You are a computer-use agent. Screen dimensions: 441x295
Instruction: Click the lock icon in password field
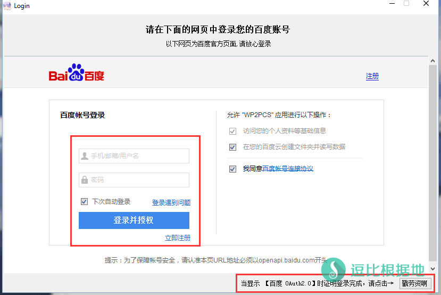(85, 179)
